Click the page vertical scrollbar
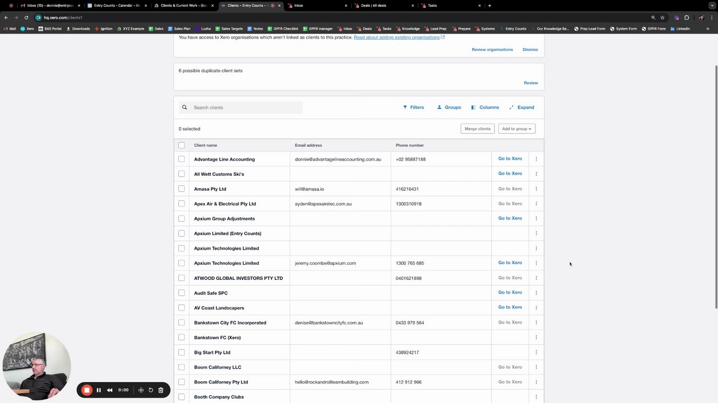The image size is (718, 403). [x=716, y=186]
